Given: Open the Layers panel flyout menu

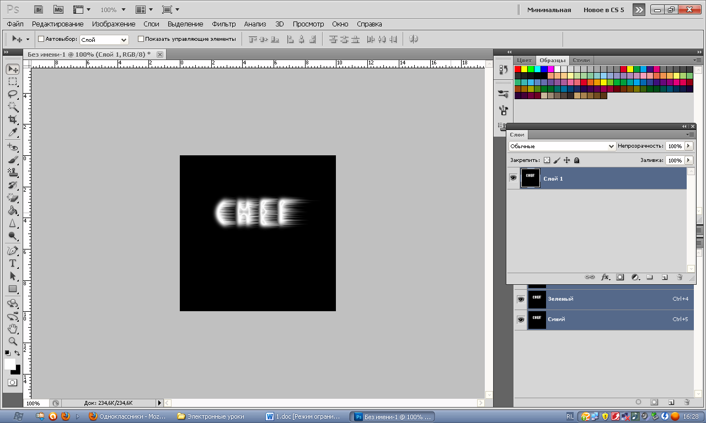Looking at the screenshot, I should (x=689, y=134).
